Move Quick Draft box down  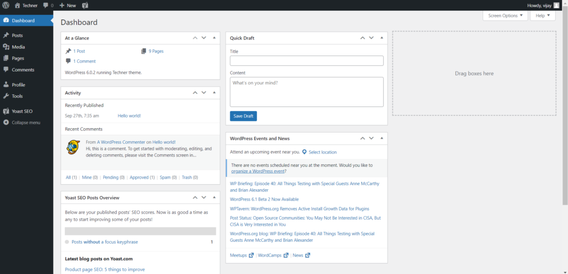click(371, 38)
